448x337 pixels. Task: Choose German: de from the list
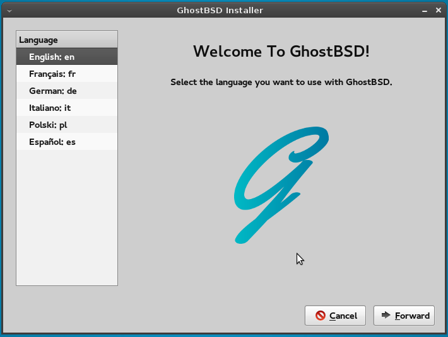coord(67,91)
